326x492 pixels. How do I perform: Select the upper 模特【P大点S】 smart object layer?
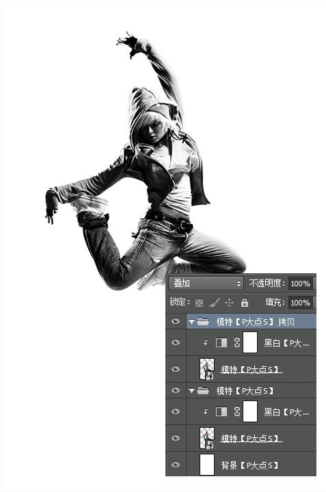[x=252, y=369]
